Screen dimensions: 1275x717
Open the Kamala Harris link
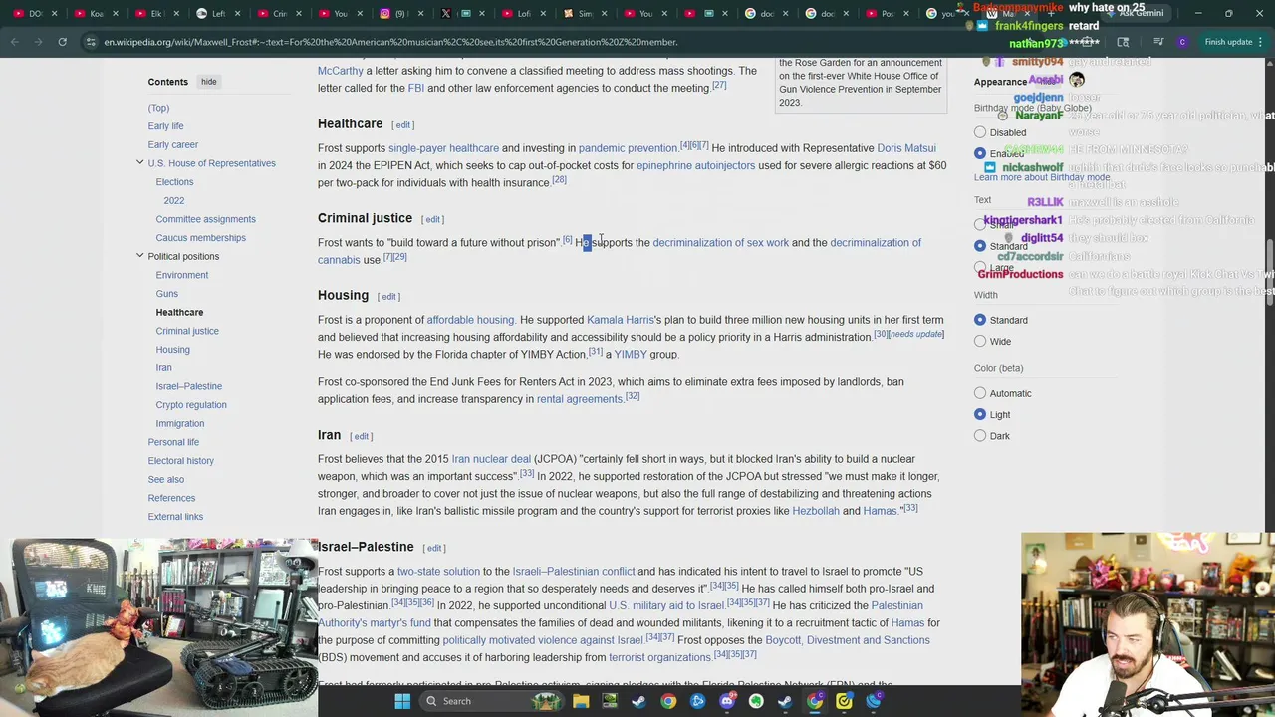point(621,320)
